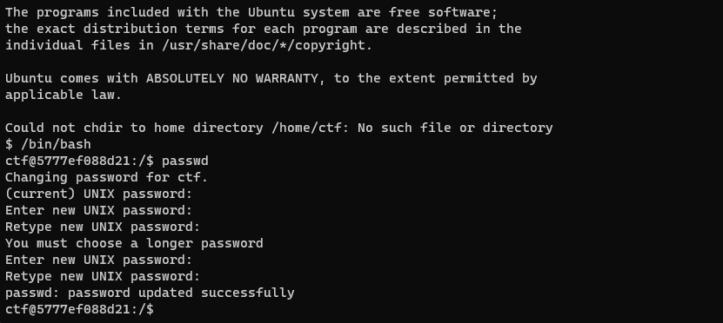Click the passwd command after the prompt

coord(185,161)
